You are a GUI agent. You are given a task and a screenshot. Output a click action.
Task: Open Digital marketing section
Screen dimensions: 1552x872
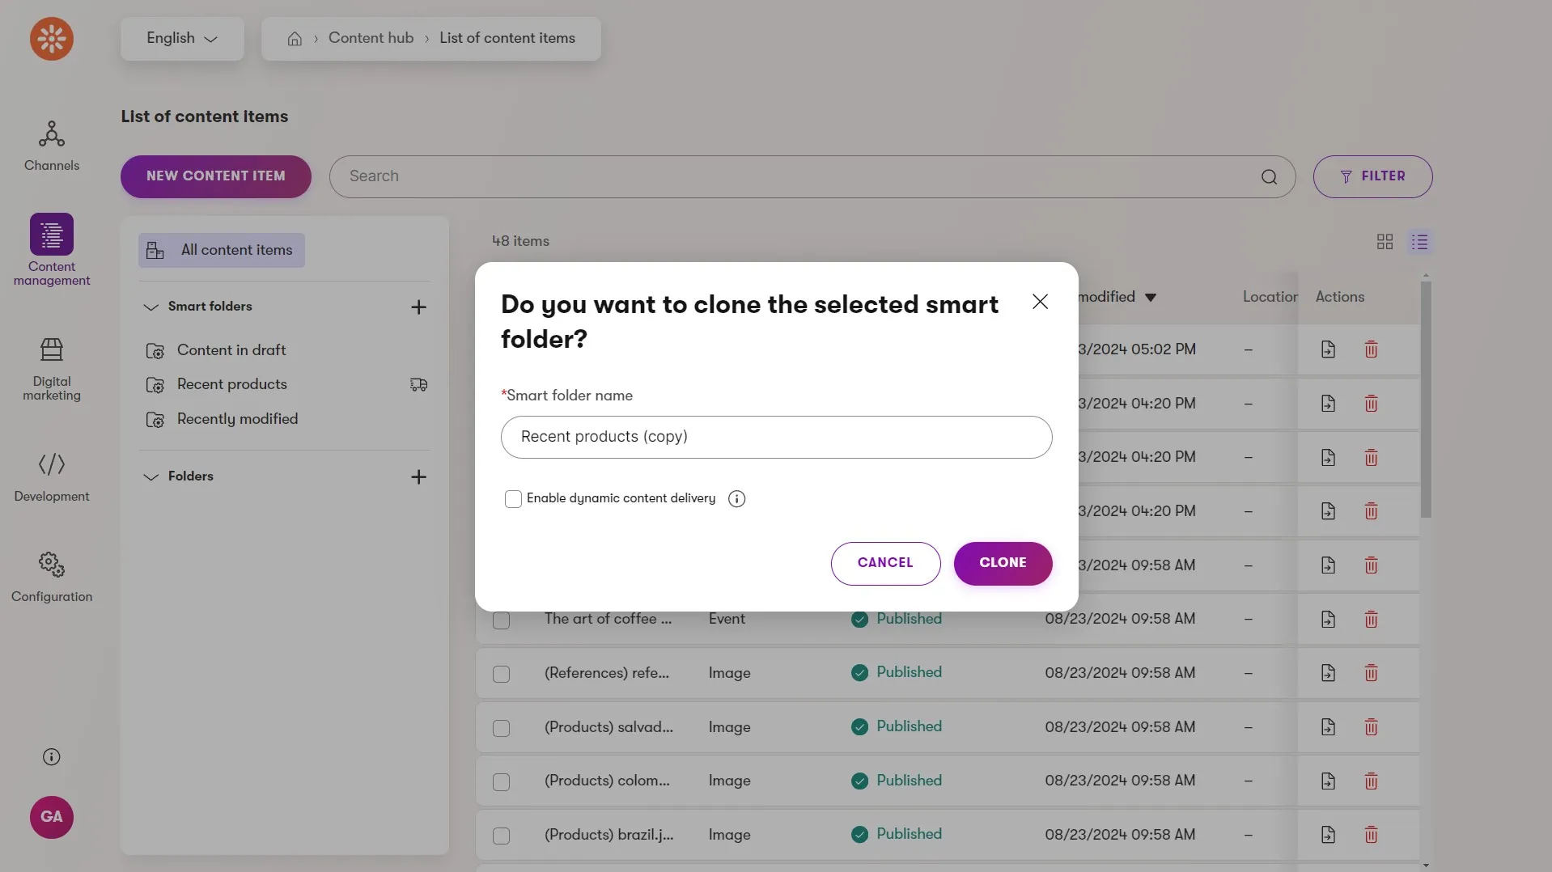tap(52, 370)
